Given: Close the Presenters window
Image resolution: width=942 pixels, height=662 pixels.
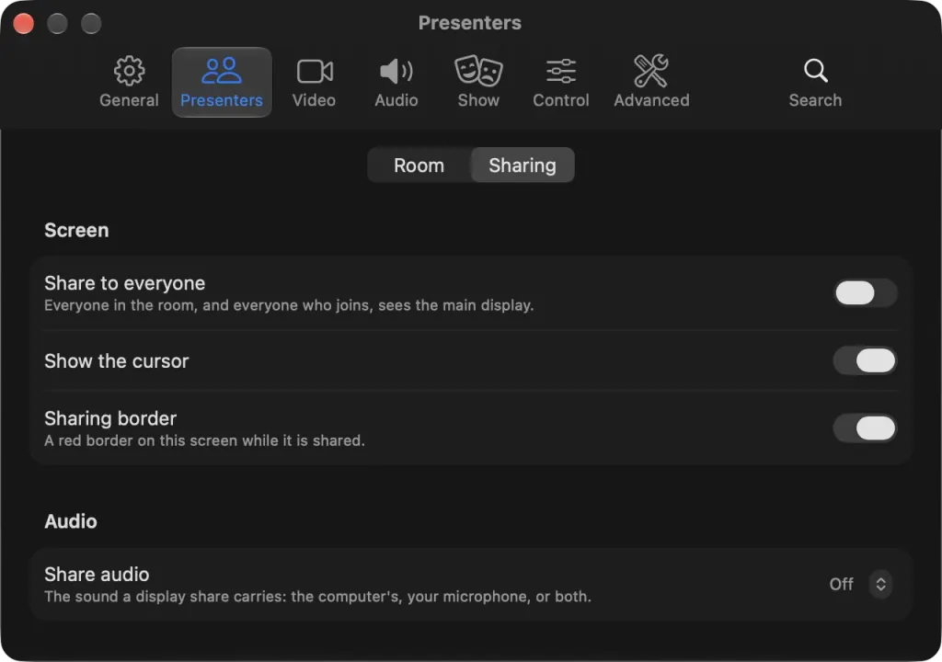Looking at the screenshot, I should coord(23,23).
